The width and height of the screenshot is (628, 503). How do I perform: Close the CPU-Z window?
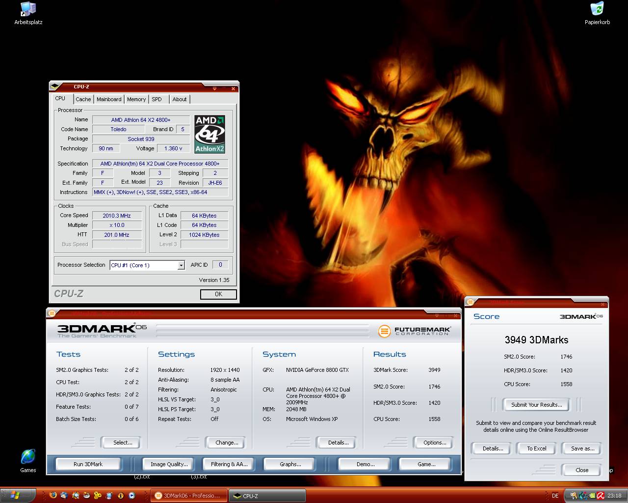point(233,89)
